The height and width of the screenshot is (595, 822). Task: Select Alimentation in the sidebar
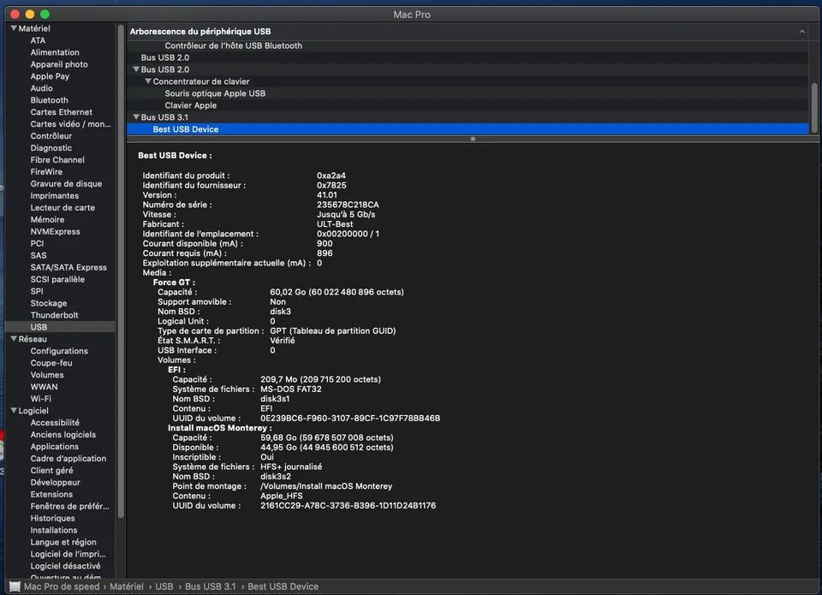[55, 52]
